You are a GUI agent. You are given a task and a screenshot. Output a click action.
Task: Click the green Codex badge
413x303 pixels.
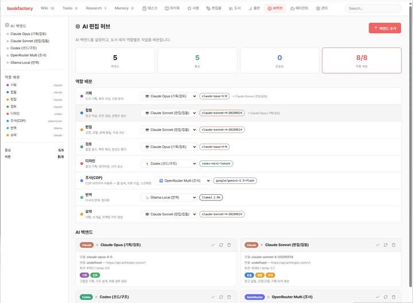(86, 297)
